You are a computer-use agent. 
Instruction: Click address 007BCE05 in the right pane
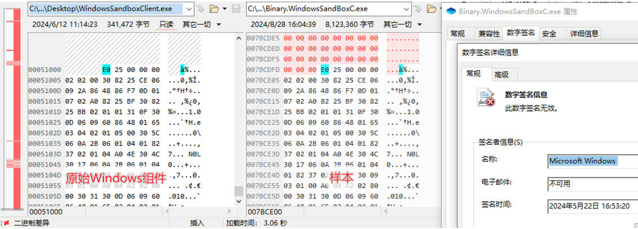[263, 80]
